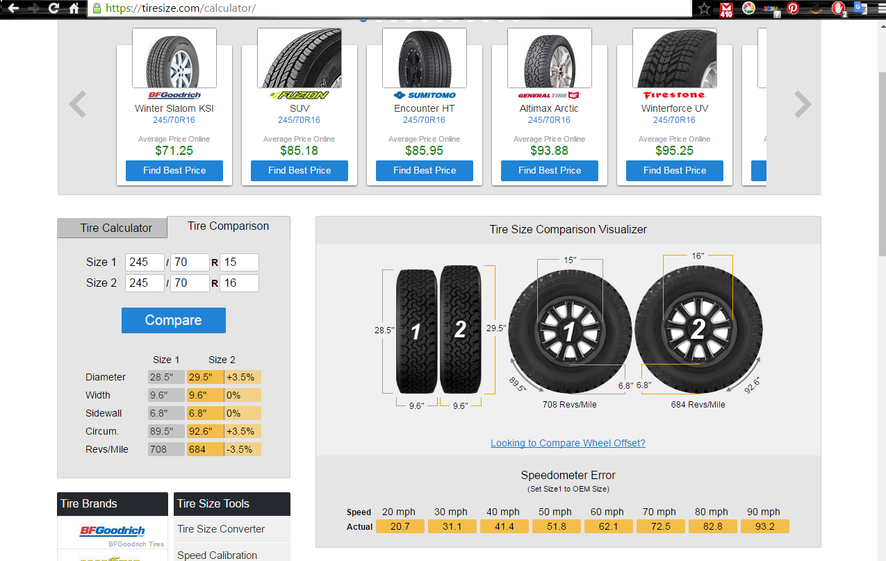
Task: Advance the tire carousel with the right arrow
Action: coord(803,104)
